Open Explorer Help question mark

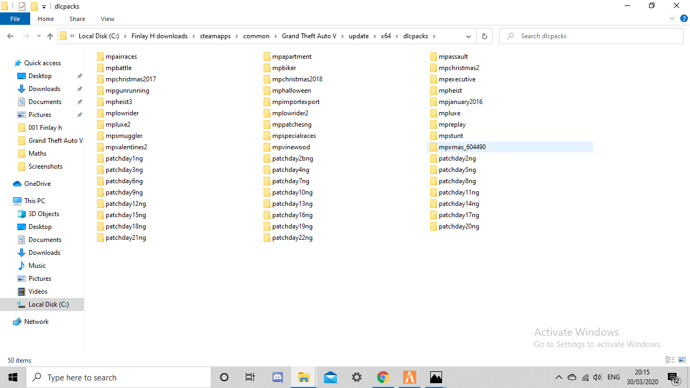[683, 19]
